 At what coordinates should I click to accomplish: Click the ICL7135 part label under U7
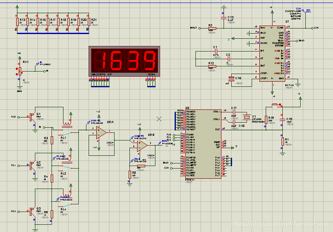tap(289, 85)
